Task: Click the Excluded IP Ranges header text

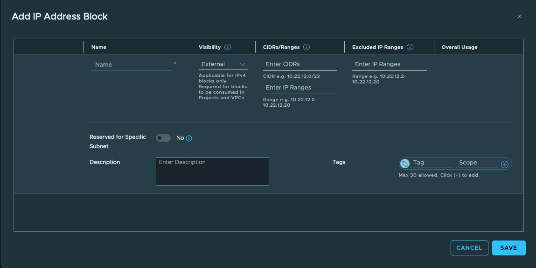Action: click(x=377, y=47)
